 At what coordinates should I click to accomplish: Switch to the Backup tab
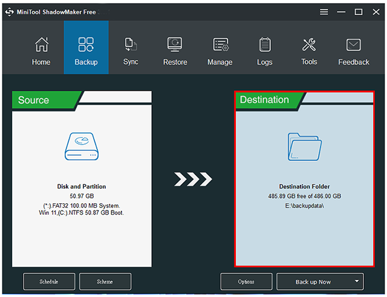point(86,47)
